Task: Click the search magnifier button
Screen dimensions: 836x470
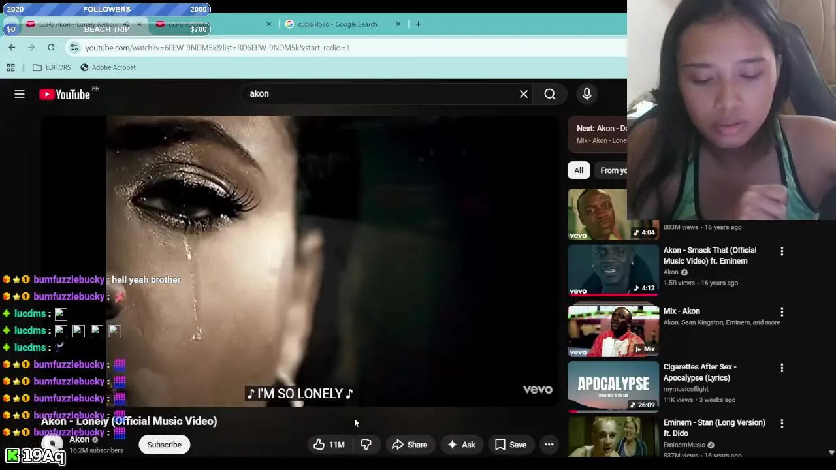Action: point(550,94)
